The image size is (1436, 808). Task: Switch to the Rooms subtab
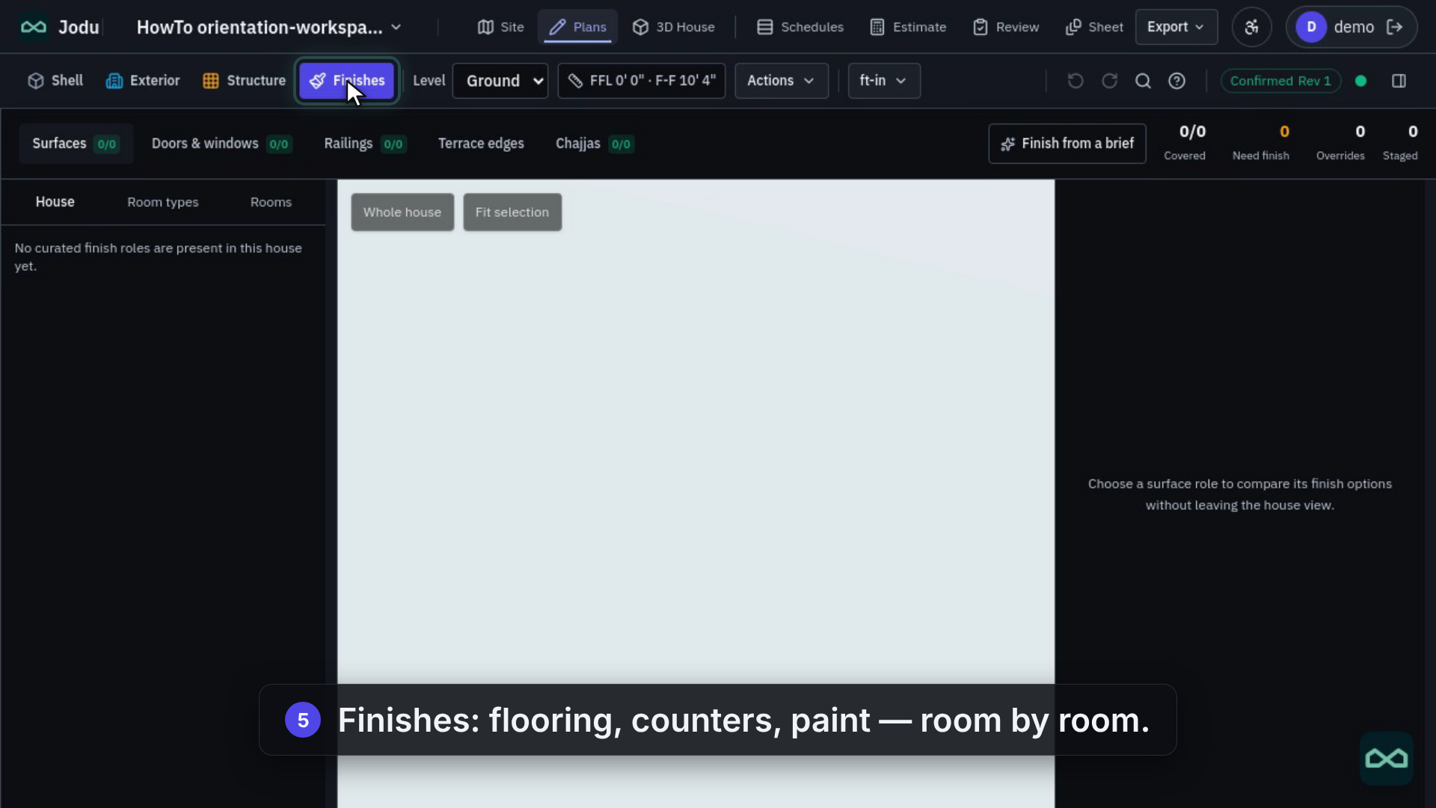(271, 202)
